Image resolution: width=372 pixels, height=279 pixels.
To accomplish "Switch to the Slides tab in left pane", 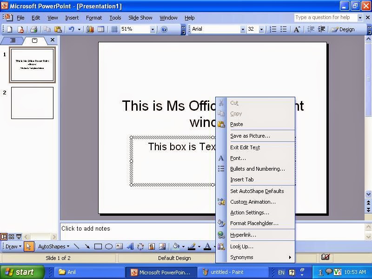I will 34,40.
